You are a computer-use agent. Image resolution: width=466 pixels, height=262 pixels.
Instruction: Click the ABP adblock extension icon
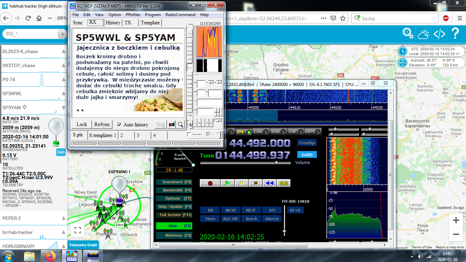(x=446, y=18)
